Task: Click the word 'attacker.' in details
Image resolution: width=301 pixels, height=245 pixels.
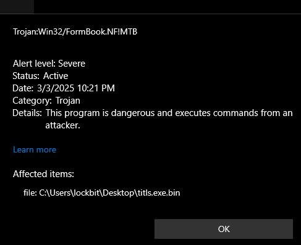Action: pos(62,125)
